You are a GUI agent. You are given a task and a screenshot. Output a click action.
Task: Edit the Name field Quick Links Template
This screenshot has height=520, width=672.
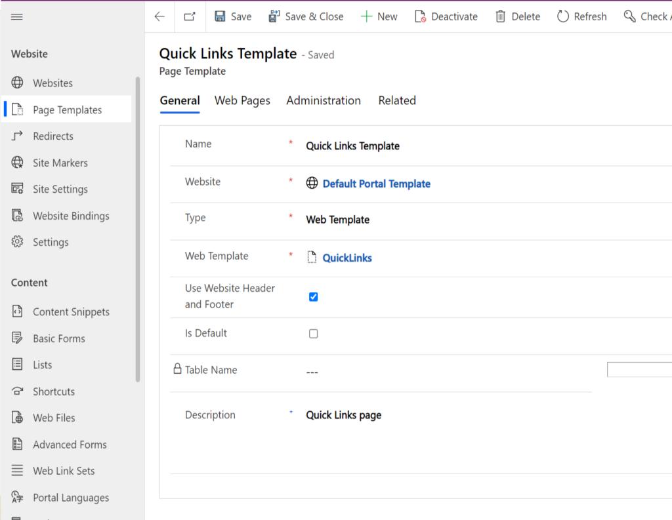click(x=352, y=146)
